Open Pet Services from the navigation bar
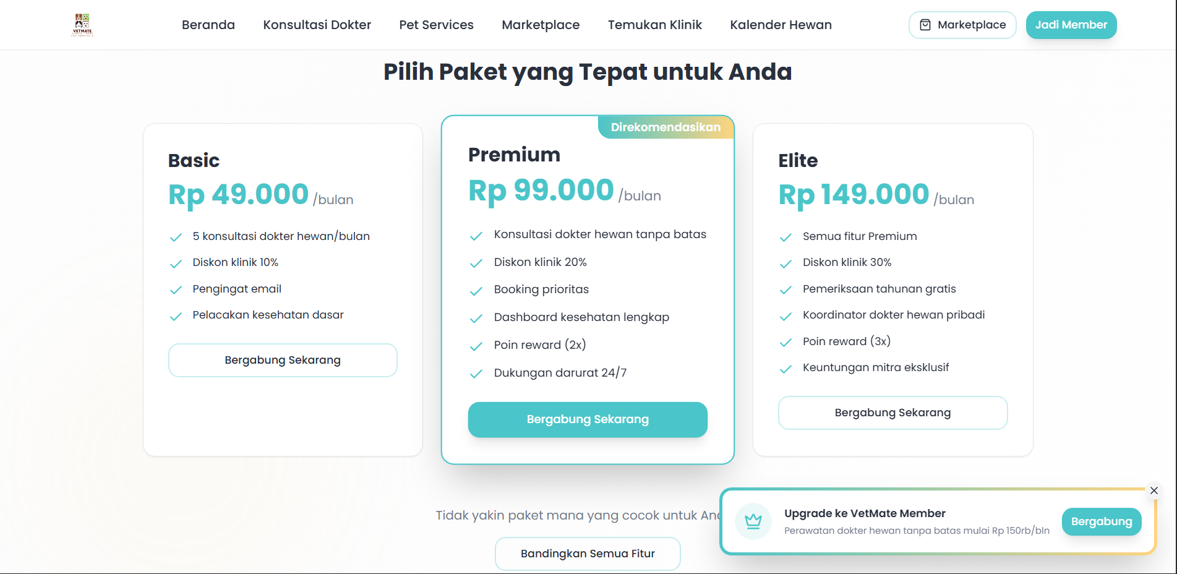 click(x=436, y=25)
